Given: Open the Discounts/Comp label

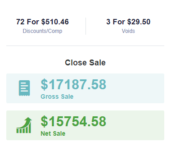Looking at the screenshot, I should [42, 31].
